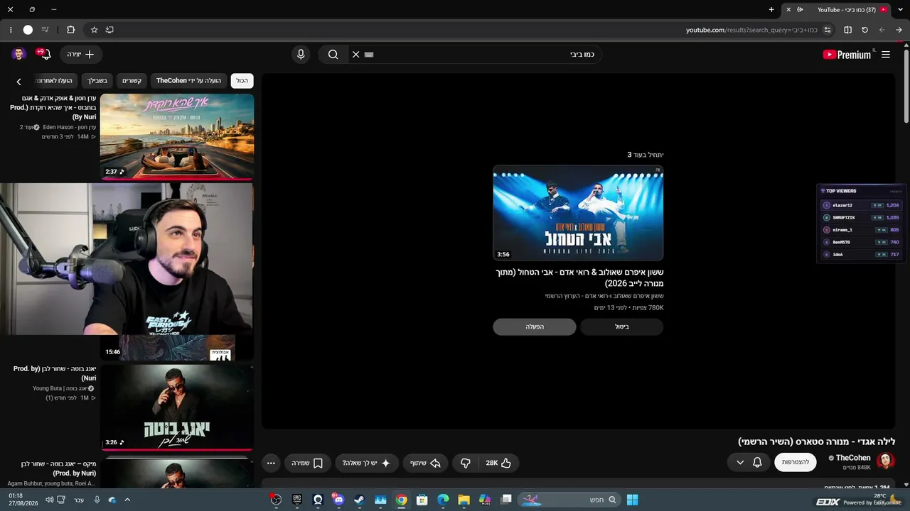Click into the YouTube search field

[x=476, y=55]
